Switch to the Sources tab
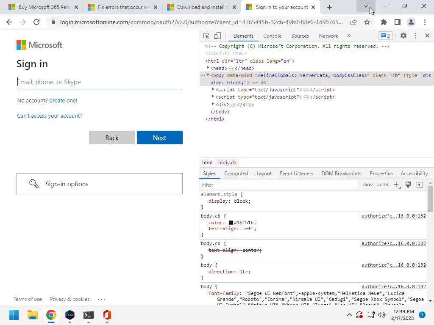This screenshot has width=434, height=325. (x=300, y=36)
